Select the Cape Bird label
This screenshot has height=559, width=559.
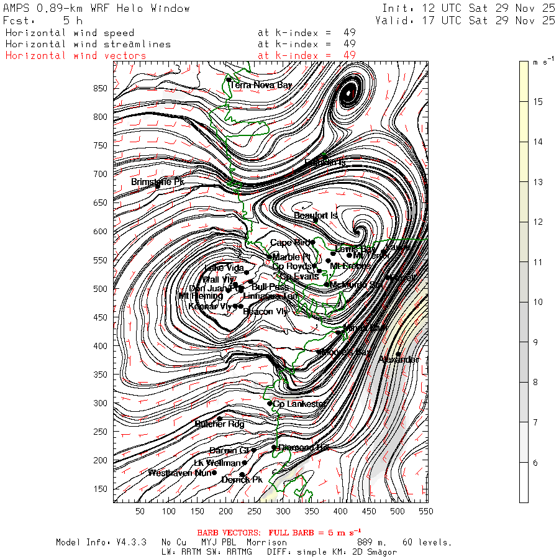click(x=290, y=242)
